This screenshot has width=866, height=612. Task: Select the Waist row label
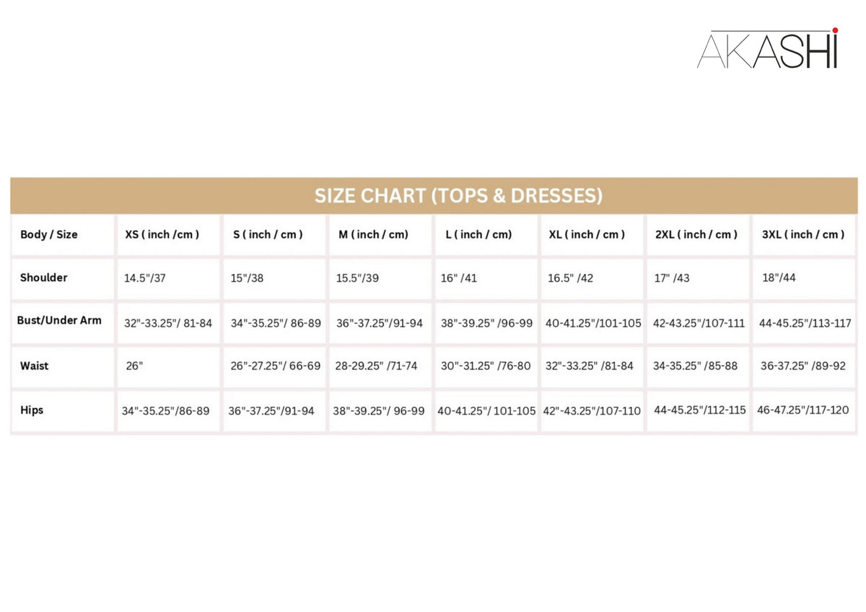click(x=35, y=365)
